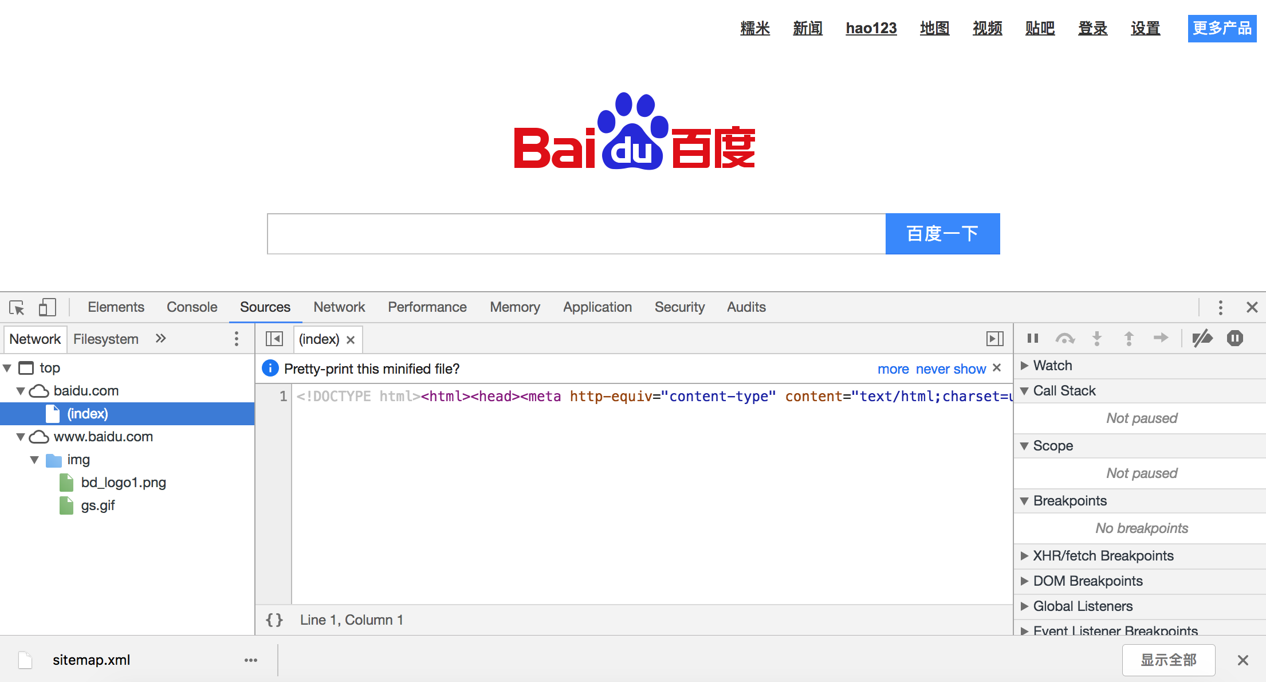This screenshot has height=682, width=1266.
Task: Click the step into next function icon
Action: pyautogui.click(x=1097, y=339)
